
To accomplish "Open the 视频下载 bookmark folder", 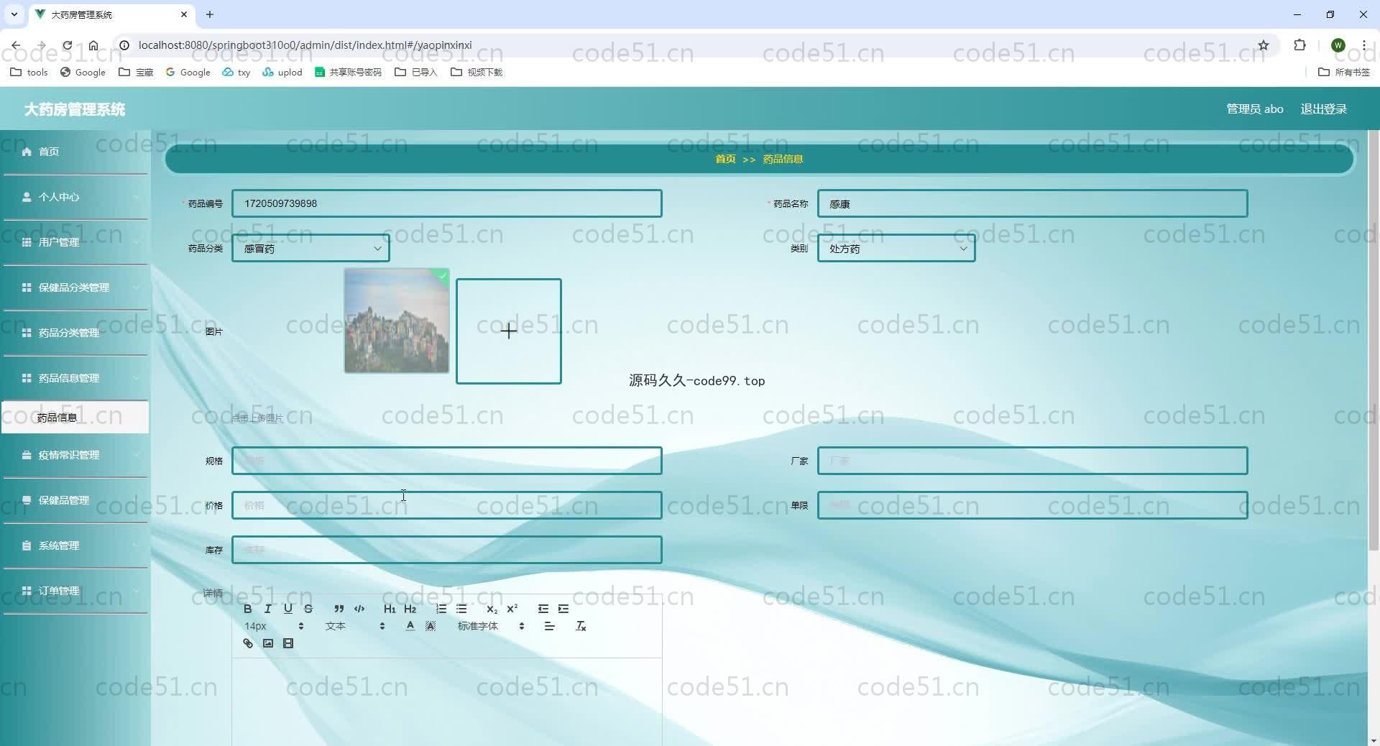I will point(477,72).
